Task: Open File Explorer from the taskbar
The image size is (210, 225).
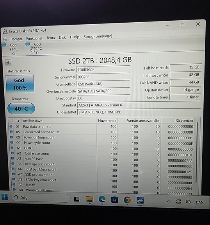Action: click(x=90, y=199)
